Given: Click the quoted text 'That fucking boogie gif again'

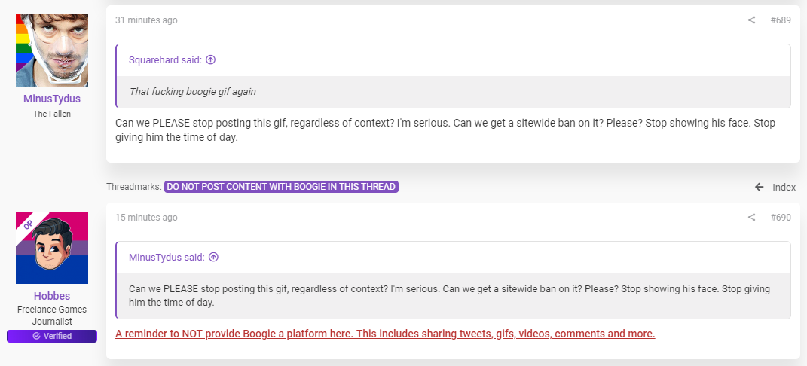Looking at the screenshot, I should [x=192, y=92].
